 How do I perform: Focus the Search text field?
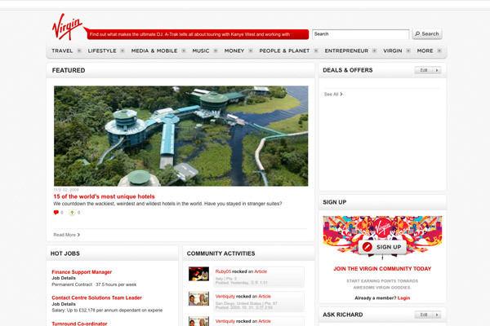coord(360,34)
